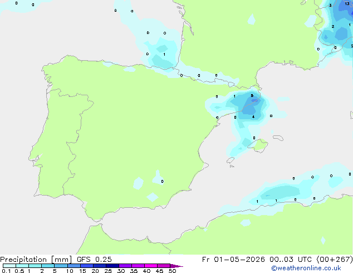The image size is (353, 273).
Task: Select the 5–10 mm legend color swatch
Action: point(61,266)
